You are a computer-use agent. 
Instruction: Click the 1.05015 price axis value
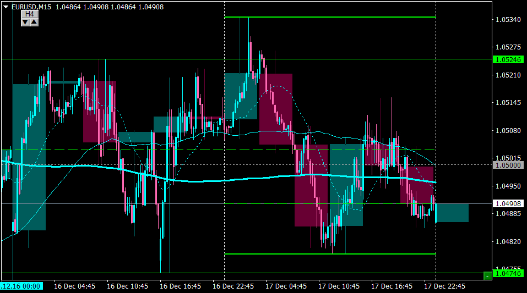click(508, 158)
